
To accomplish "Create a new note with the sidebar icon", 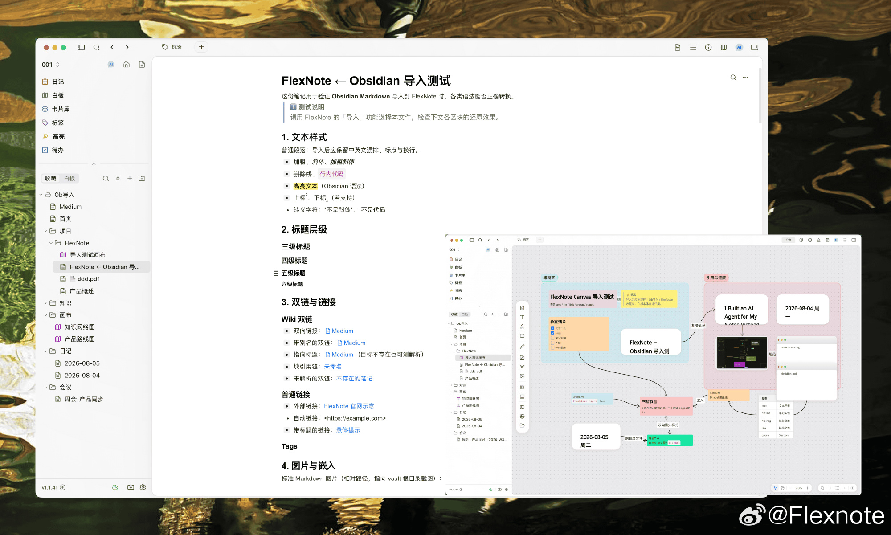I will pyautogui.click(x=142, y=65).
